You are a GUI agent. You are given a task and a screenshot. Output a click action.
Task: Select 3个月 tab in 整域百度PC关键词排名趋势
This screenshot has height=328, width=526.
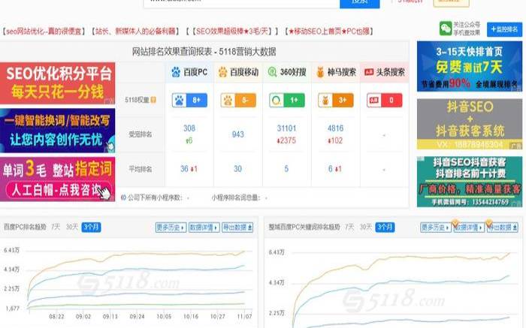[385, 227]
